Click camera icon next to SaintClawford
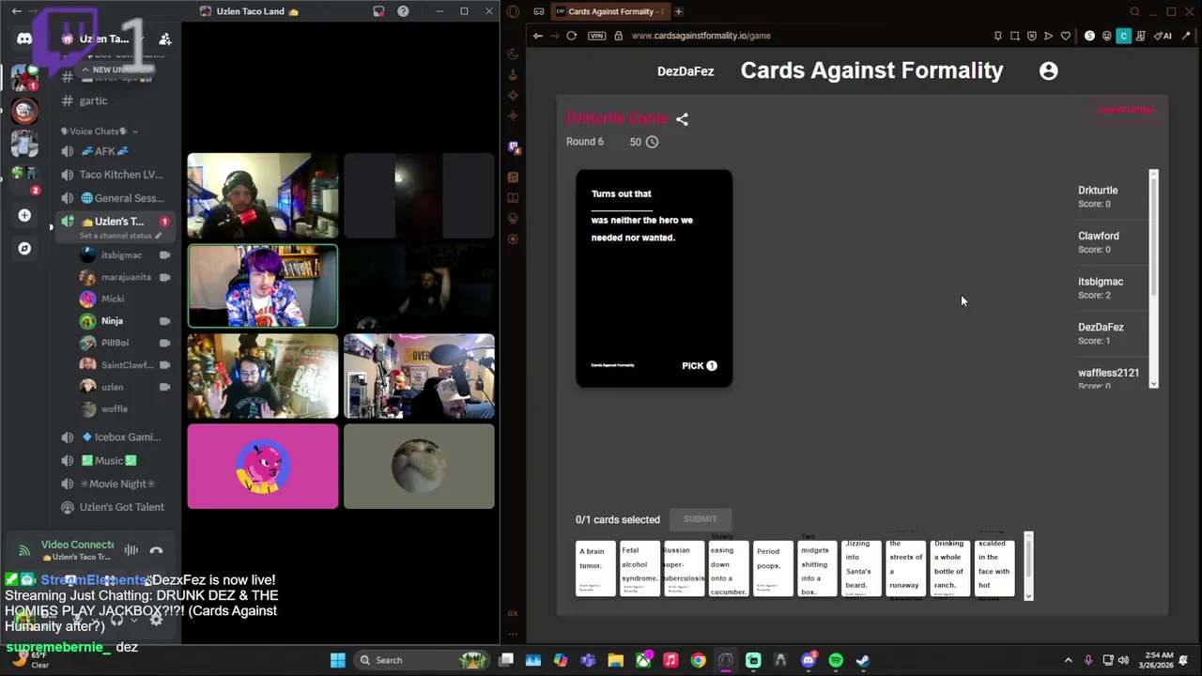The width and height of the screenshot is (1202, 676). [x=165, y=364]
